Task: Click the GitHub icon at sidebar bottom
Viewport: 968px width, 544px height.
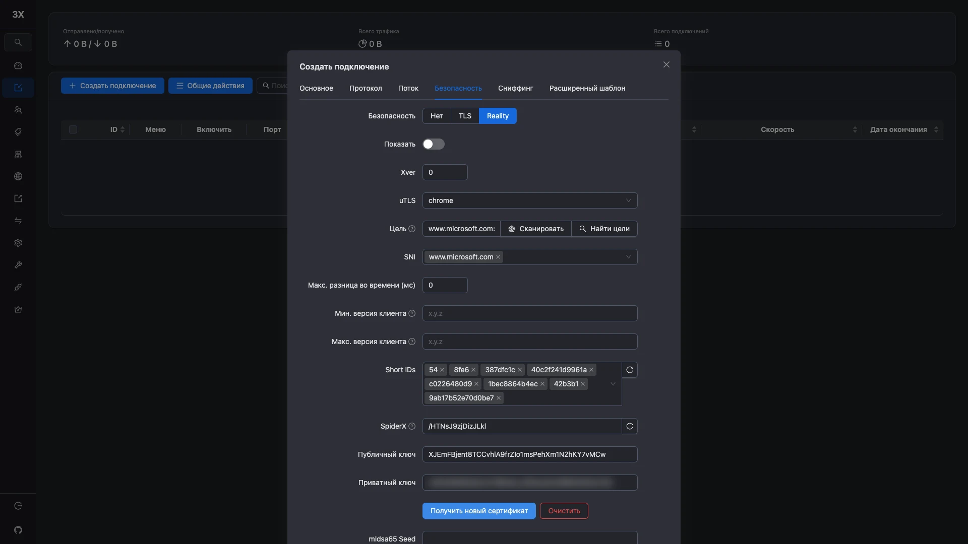Action: click(x=18, y=530)
